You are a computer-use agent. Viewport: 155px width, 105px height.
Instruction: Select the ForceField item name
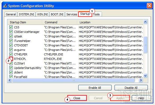click(21, 77)
